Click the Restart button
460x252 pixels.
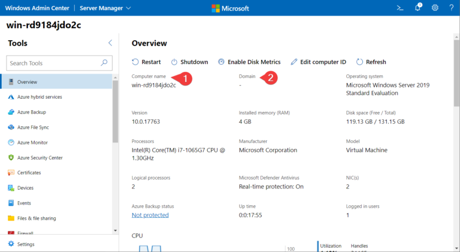(x=146, y=62)
